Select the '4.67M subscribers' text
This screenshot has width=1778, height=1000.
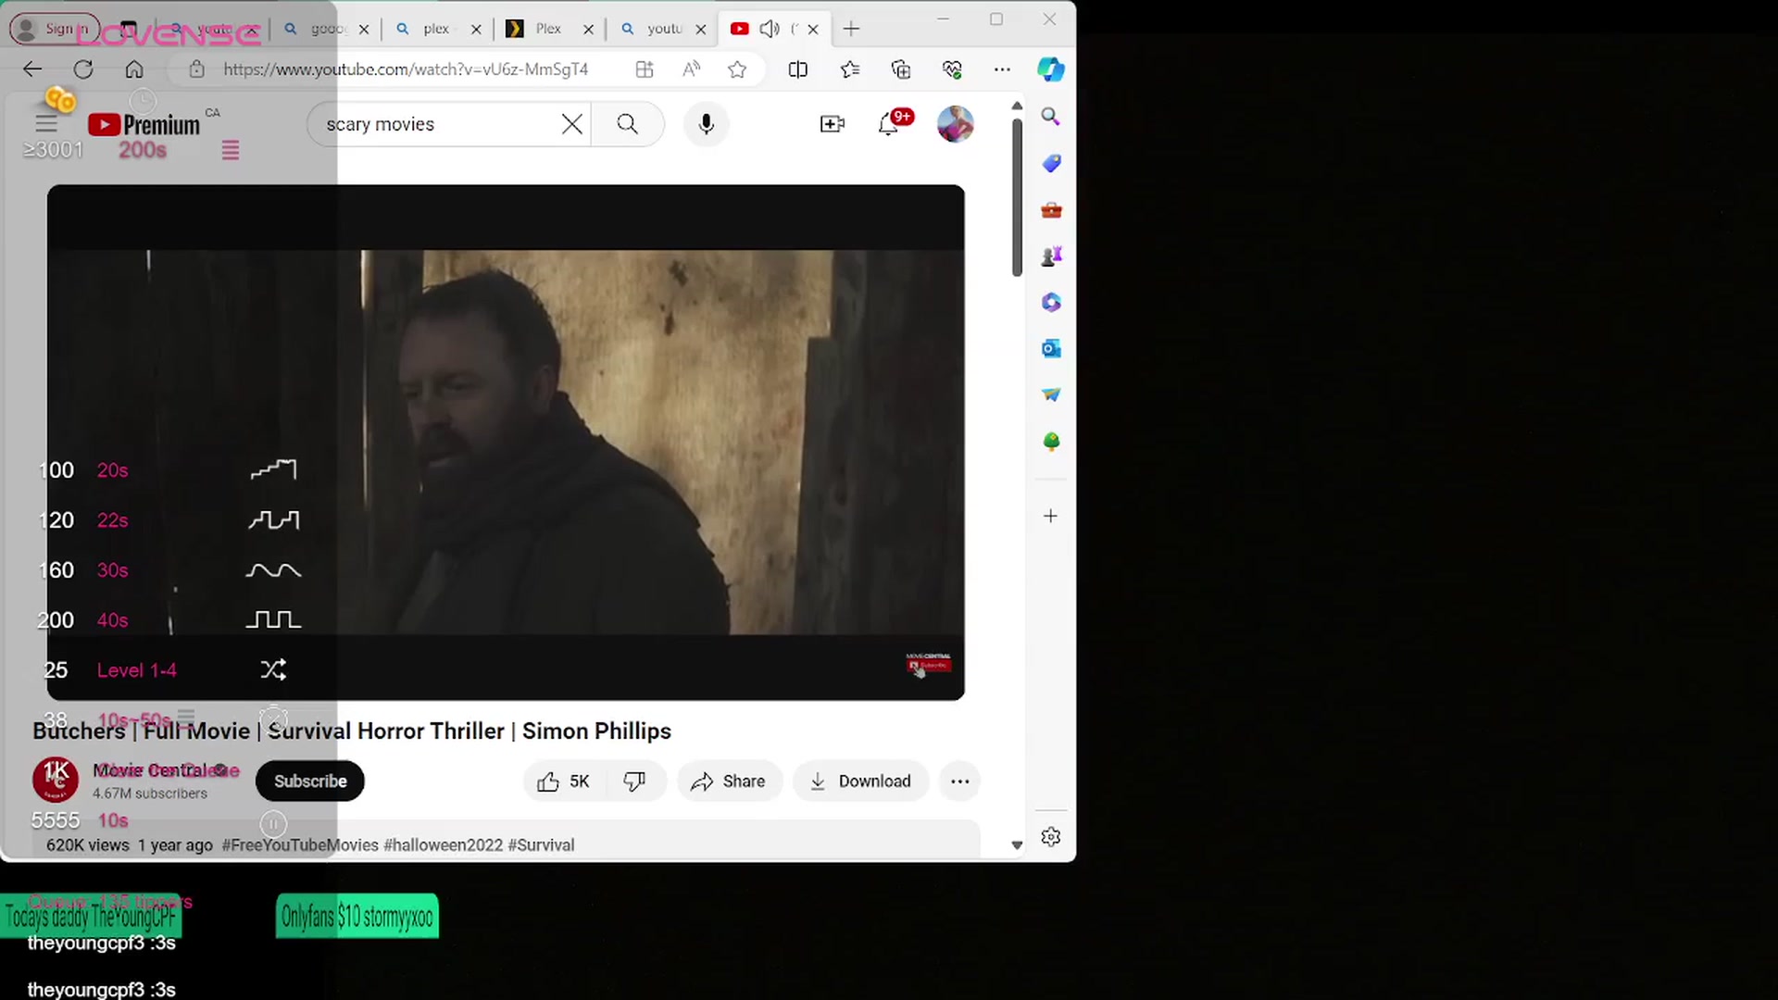150,794
